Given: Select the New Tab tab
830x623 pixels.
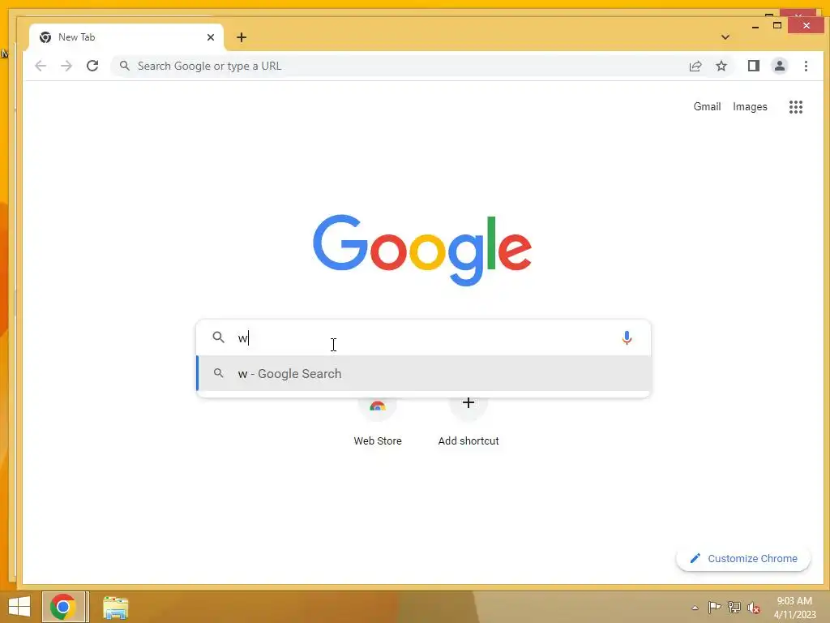Looking at the screenshot, I should (x=126, y=37).
